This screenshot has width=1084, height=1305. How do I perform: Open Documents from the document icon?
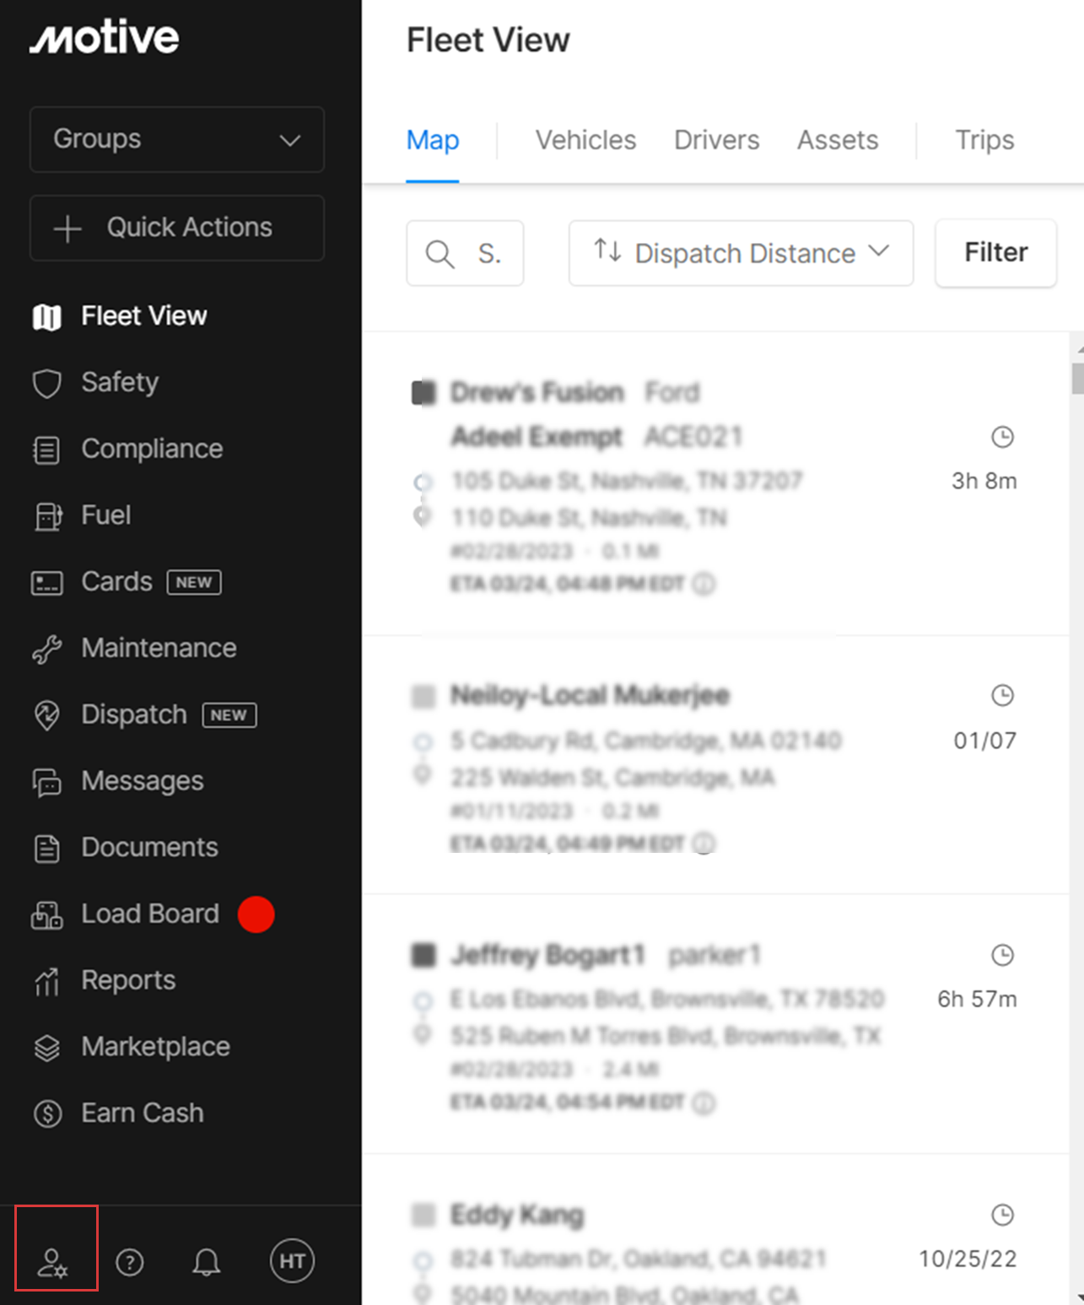click(x=47, y=848)
